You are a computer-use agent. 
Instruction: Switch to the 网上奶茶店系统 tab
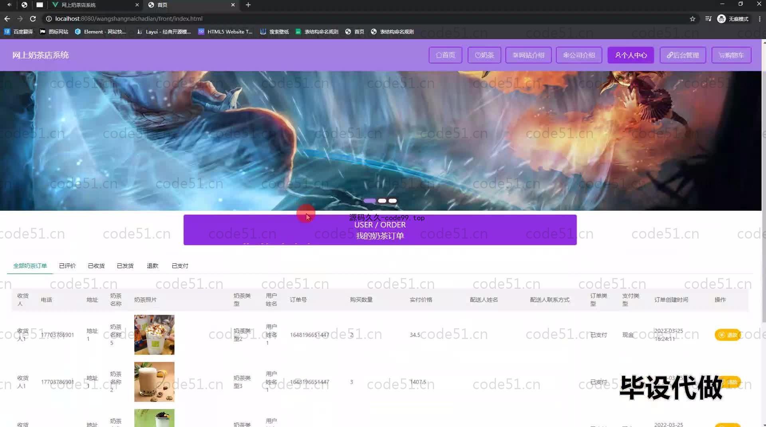click(x=95, y=5)
